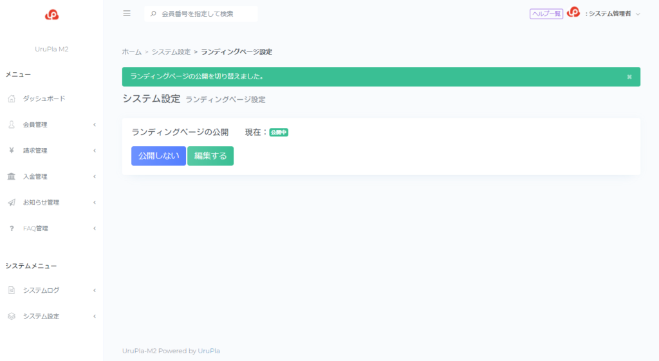Click the paper plane お知らせ icon
This screenshot has height=361, width=659.
[12, 203]
